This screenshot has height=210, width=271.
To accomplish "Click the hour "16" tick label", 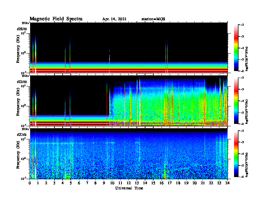I will (x=162, y=183).
